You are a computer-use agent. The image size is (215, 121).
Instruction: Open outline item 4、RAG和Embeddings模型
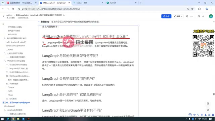tap(15, 61)
